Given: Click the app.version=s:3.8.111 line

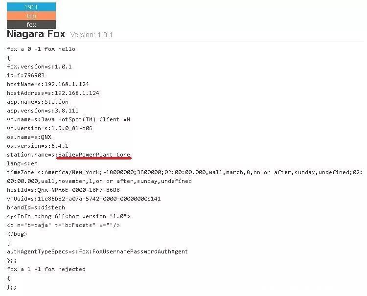Looking at the screenshot, I should [x=43, y=111].
